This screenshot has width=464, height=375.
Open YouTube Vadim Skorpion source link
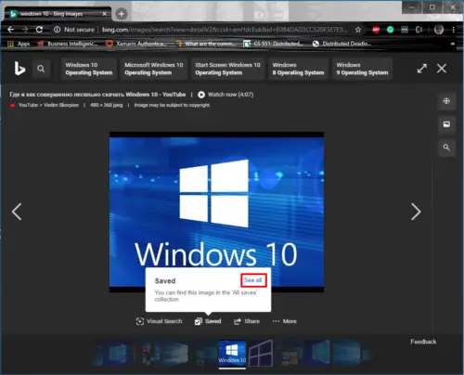click(x=48, y=105)
